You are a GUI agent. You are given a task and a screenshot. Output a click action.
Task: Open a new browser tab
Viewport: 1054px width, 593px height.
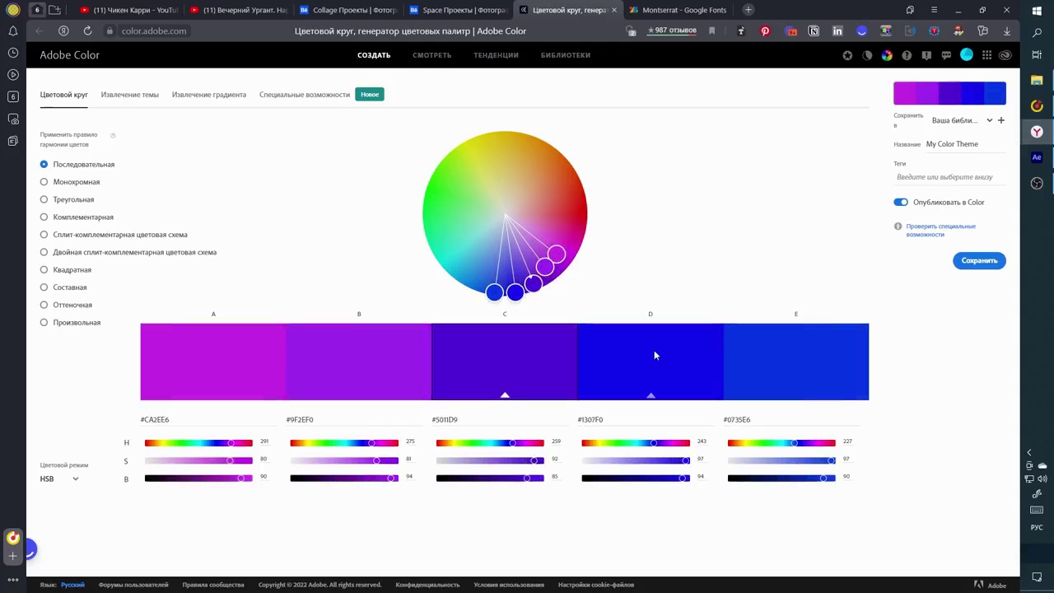748,10
